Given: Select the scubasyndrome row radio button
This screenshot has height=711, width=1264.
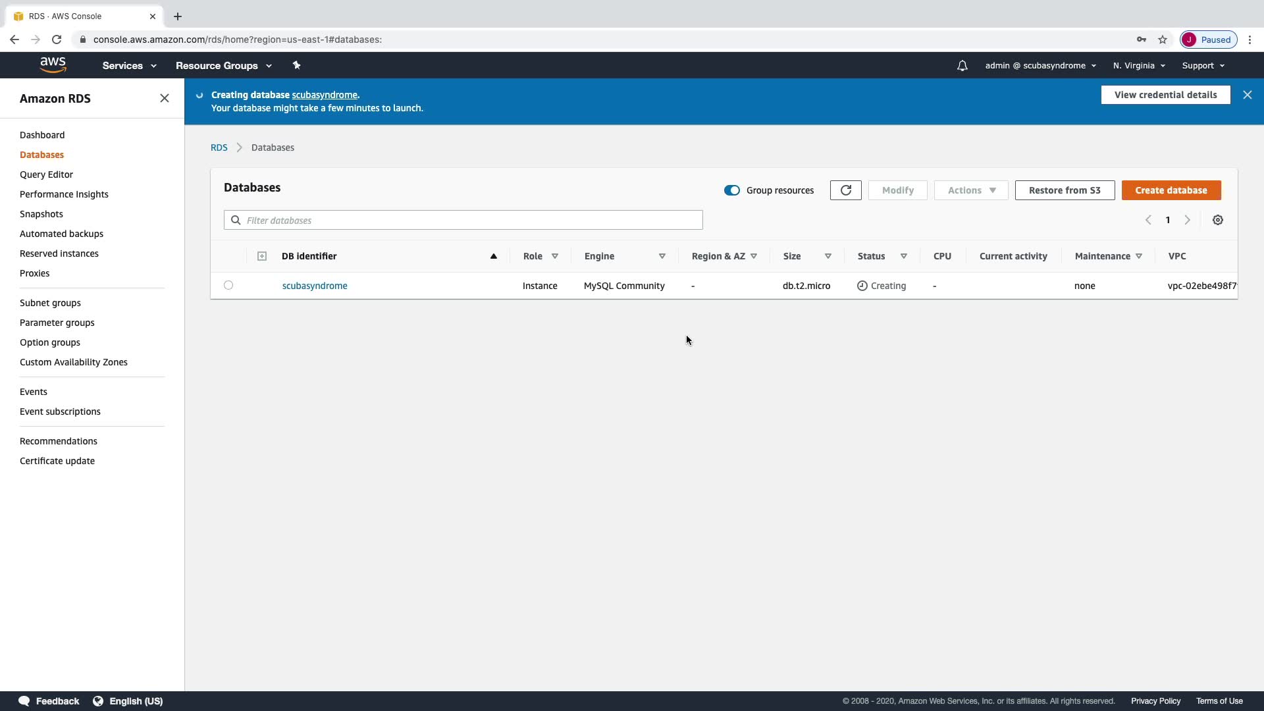Looking at the screenshot, I should click(x=228, y=285).
